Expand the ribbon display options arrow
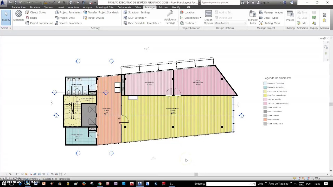Image resolution: width=333 pixels, height=187 pixels. 192,7
